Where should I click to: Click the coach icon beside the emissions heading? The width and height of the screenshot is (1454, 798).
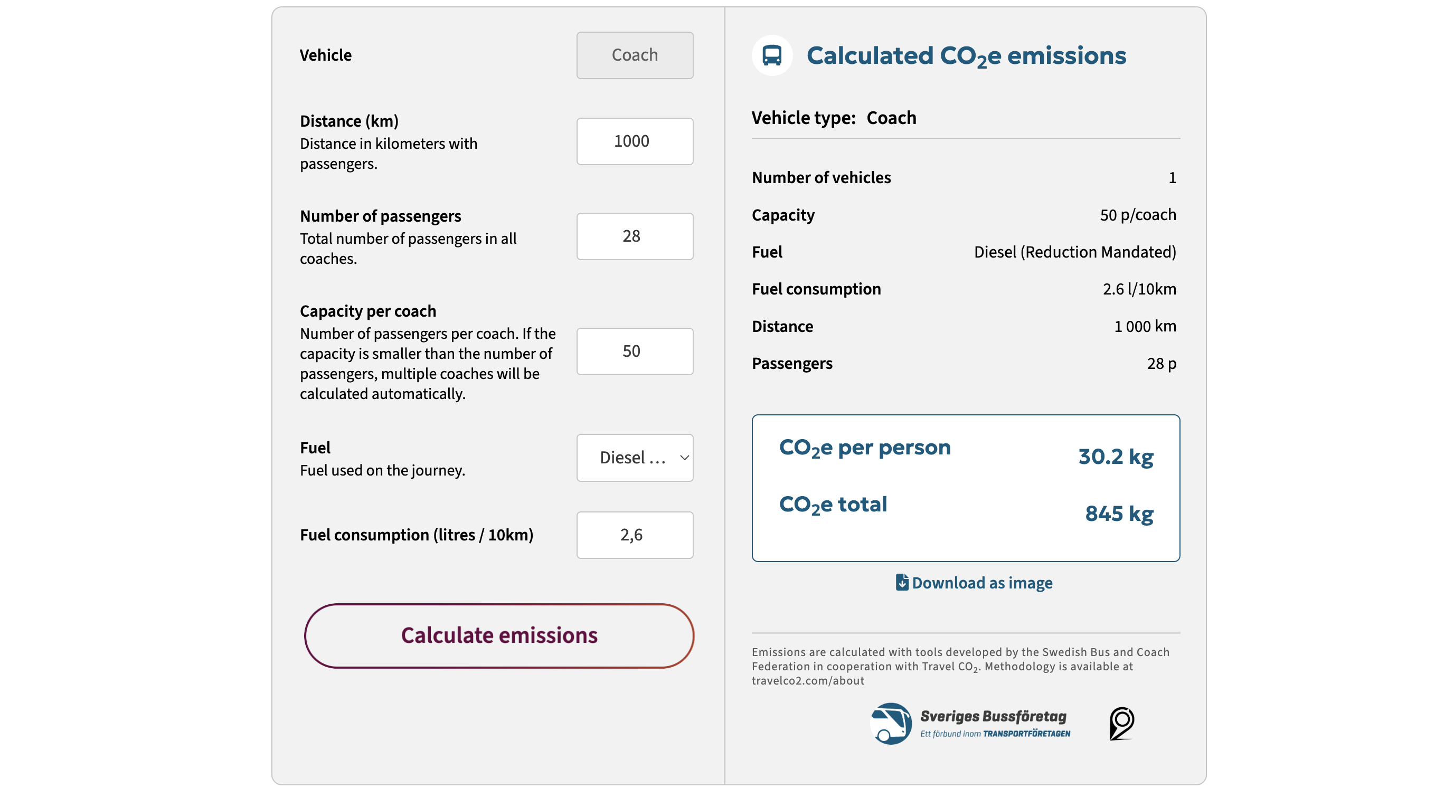771,55
